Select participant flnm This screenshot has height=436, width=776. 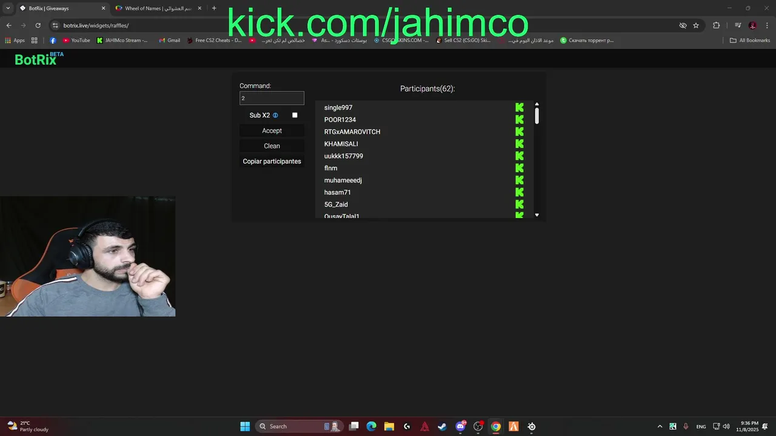click(330, 168)
